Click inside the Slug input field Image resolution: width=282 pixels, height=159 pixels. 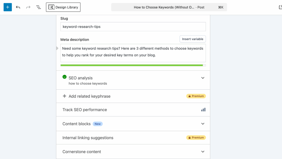point(133,27)
